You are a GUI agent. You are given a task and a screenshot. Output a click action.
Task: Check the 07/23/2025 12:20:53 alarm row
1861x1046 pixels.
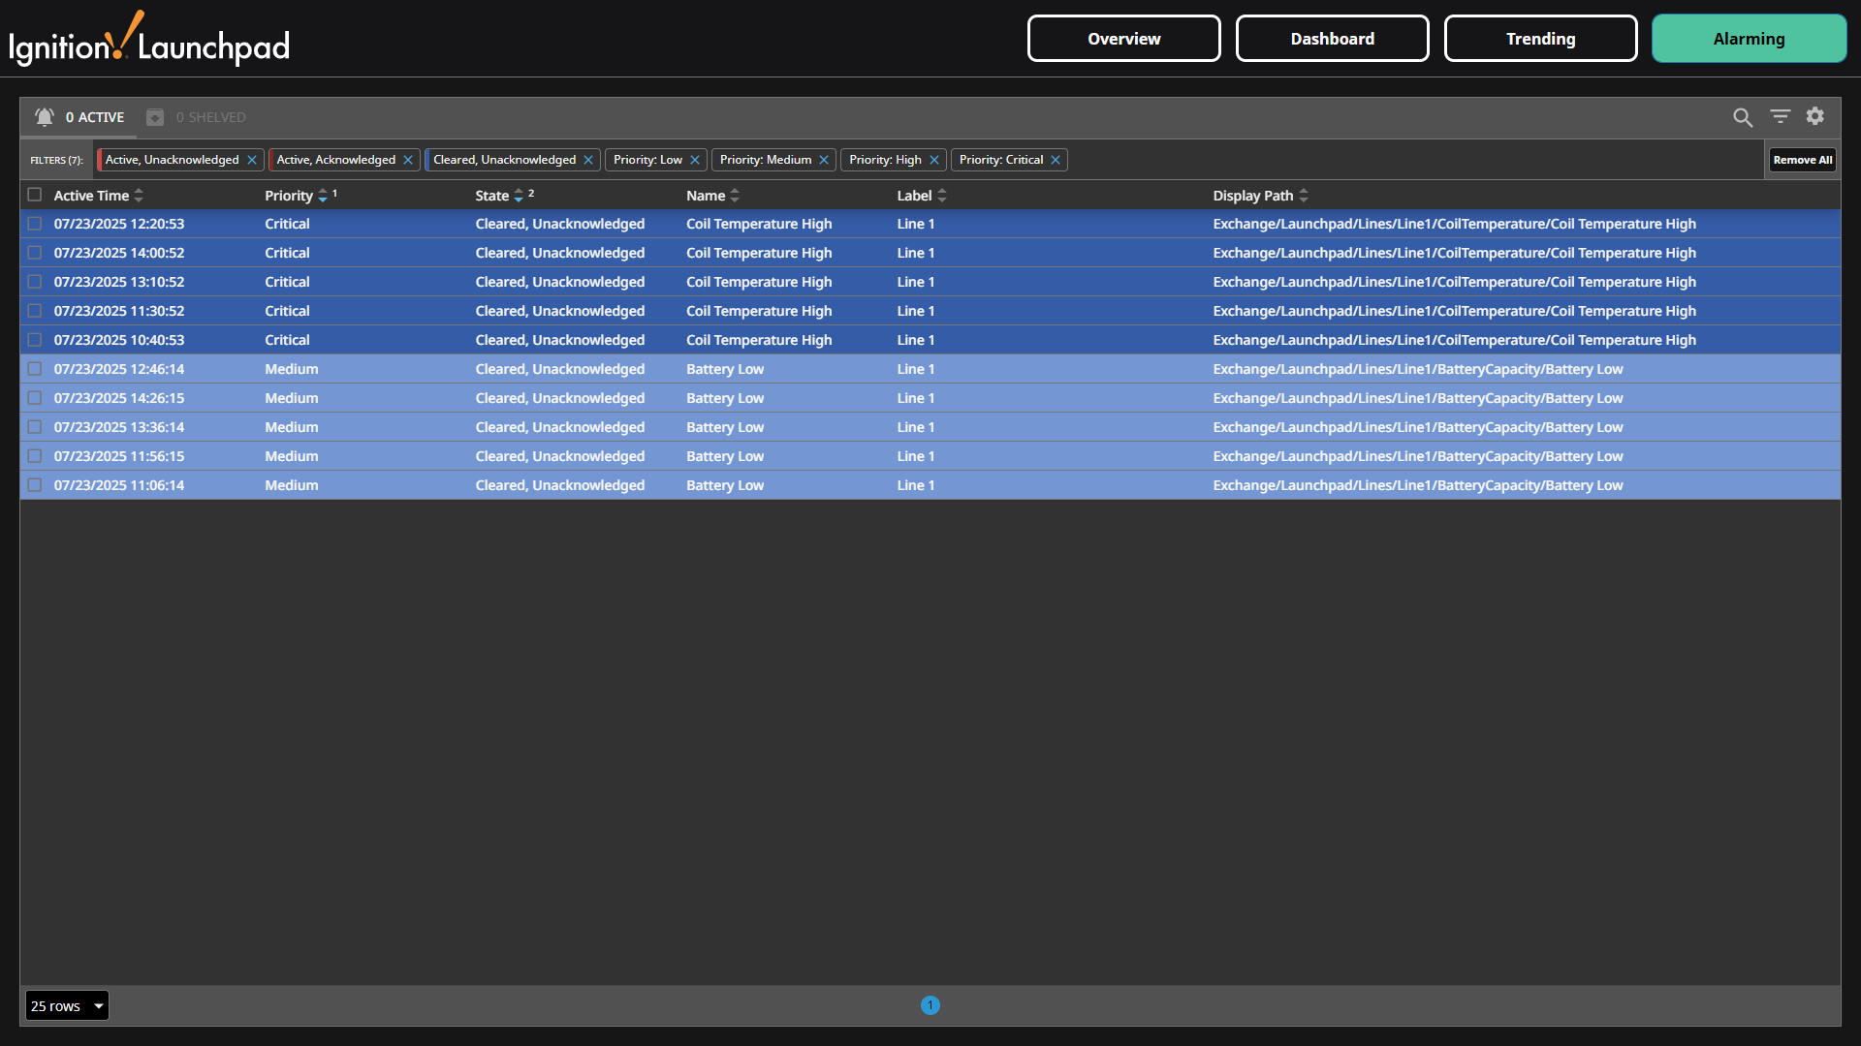(x=35, y=224)
